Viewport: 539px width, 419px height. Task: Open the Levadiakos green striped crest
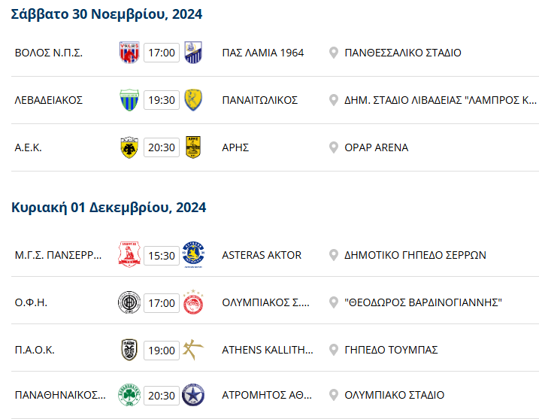(x=129, y=100)
